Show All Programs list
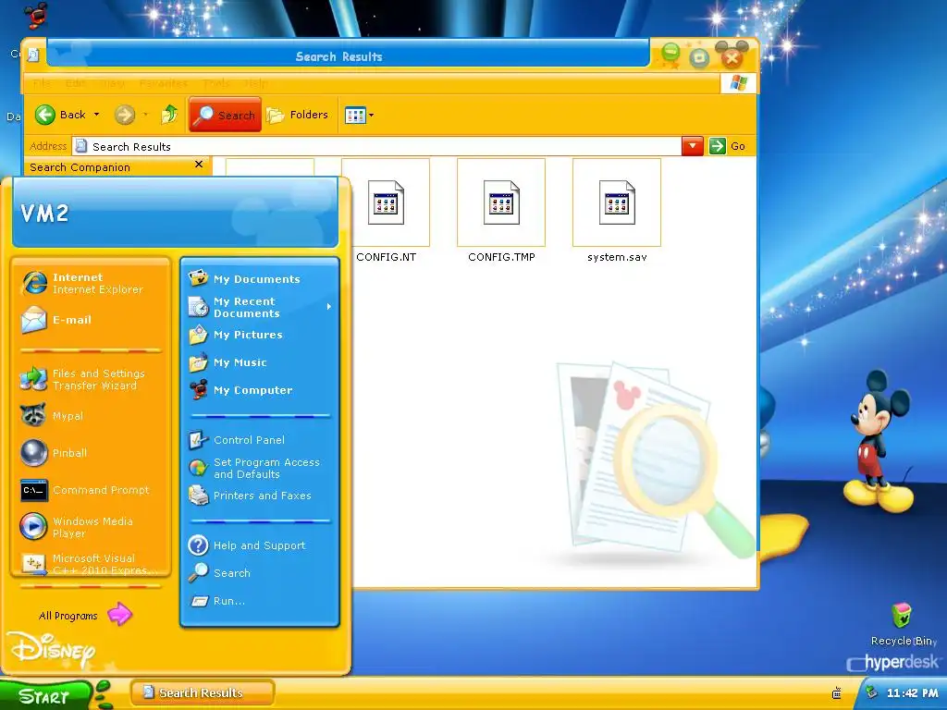The height and width of the screenshot is (710, 947). 84,615
